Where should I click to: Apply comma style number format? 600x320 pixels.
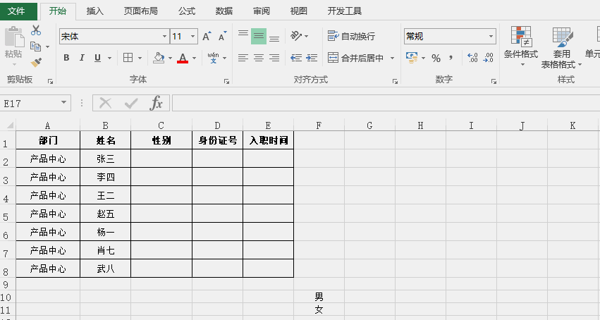click(x=451, y=58)
